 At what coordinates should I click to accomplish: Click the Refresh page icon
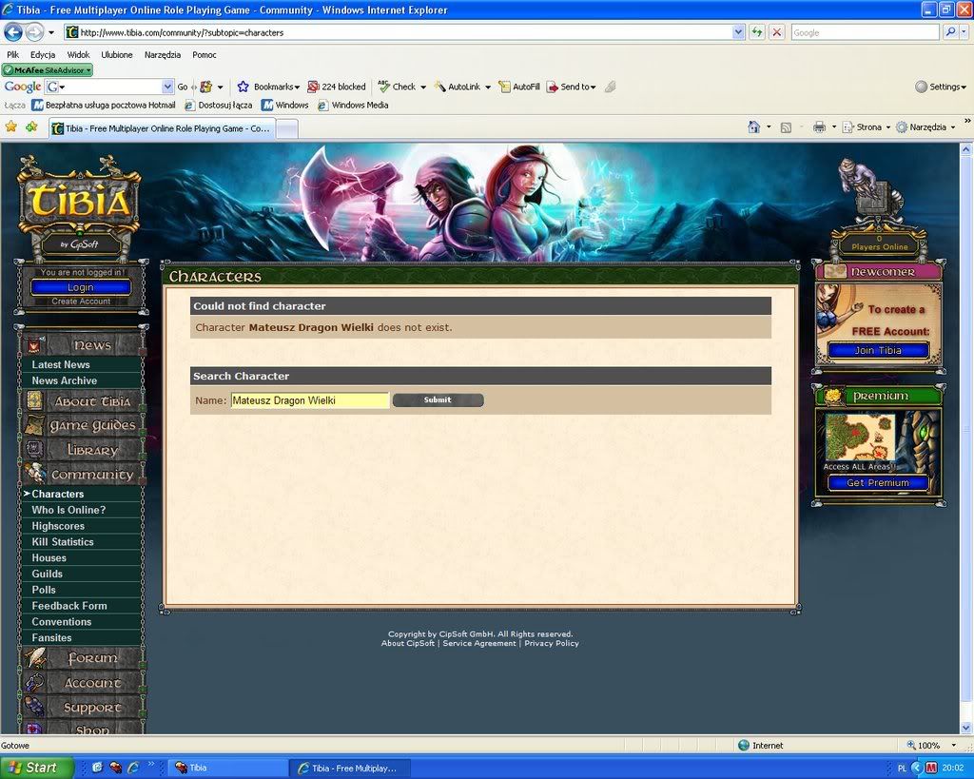(x=756, y=32)
